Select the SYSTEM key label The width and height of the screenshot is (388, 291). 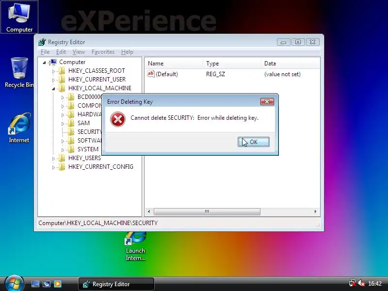click(88, 149)
